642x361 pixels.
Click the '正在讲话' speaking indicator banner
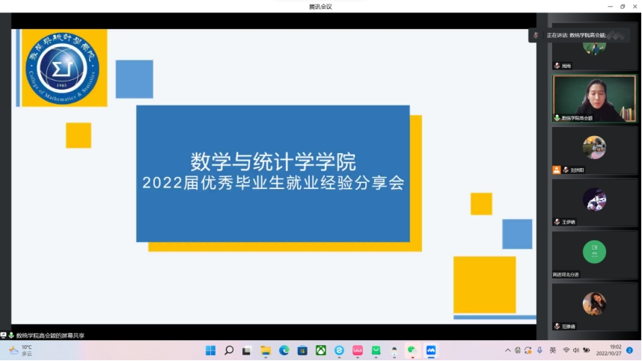[x=576, y=35]
